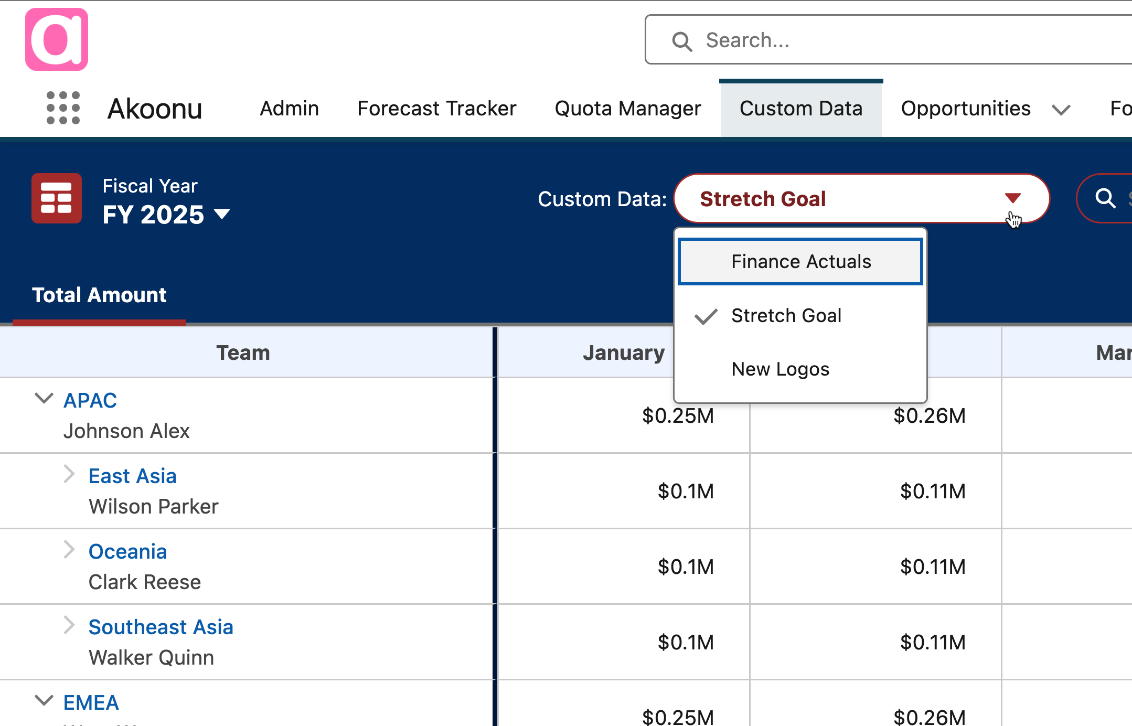The image size is (1132, 726).
Task: Switch to the Forecast Tracker tab
Action: 437,109
